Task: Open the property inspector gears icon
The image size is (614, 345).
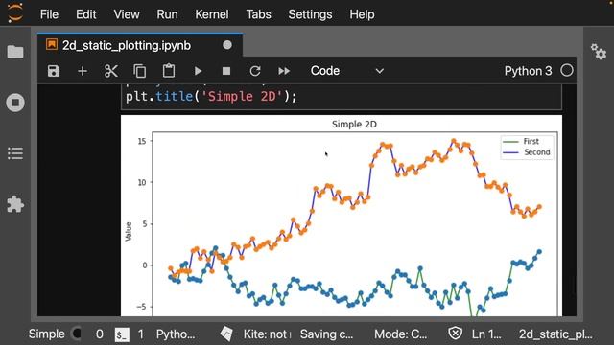Action: tap(599, 52)
